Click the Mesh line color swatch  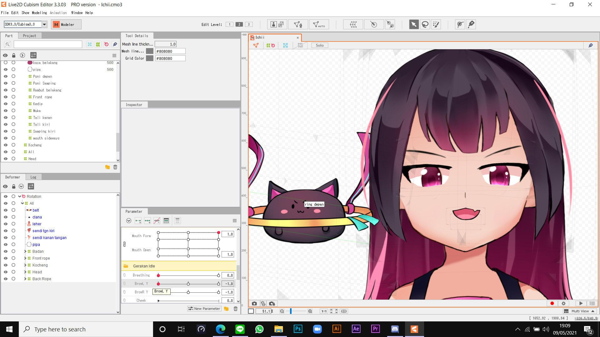(x=150, y=51)
